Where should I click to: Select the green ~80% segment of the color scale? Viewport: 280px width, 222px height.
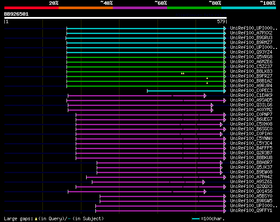coord(194,8)
